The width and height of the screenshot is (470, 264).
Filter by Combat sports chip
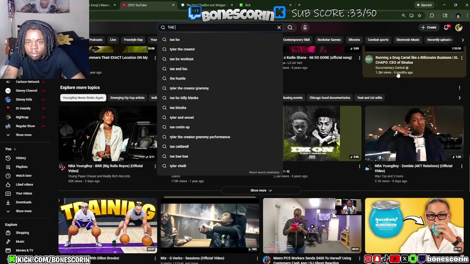pyautogui.click(x=378, y=40)
